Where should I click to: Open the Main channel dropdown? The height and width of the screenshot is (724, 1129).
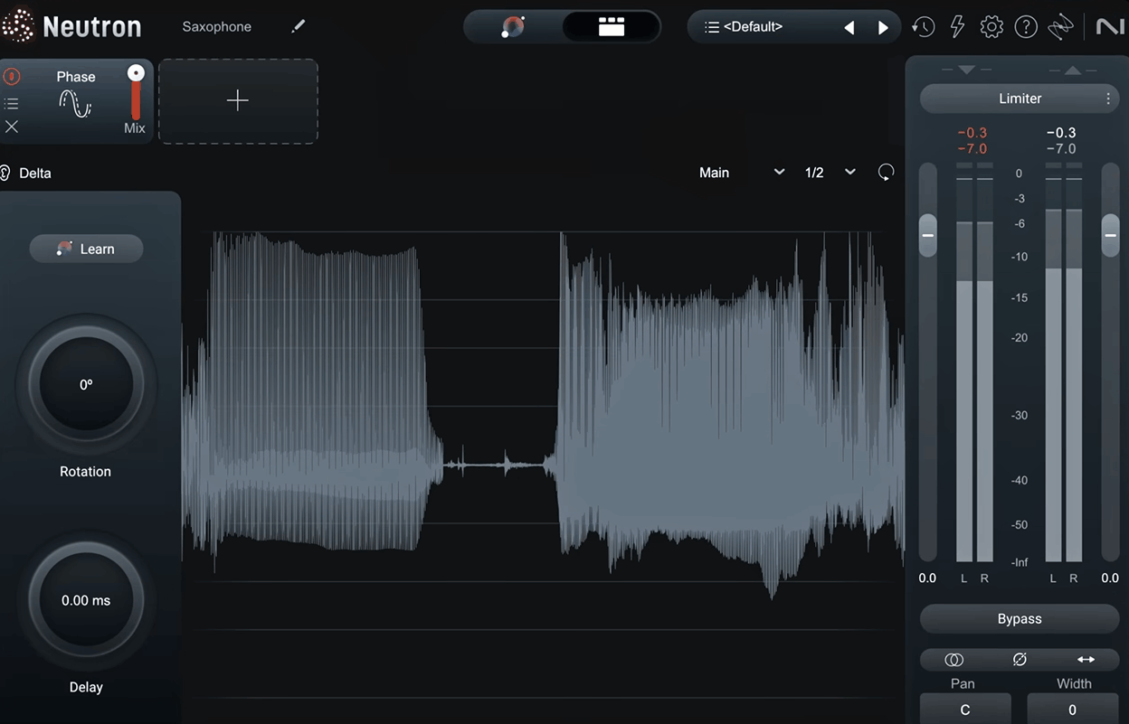742,173
